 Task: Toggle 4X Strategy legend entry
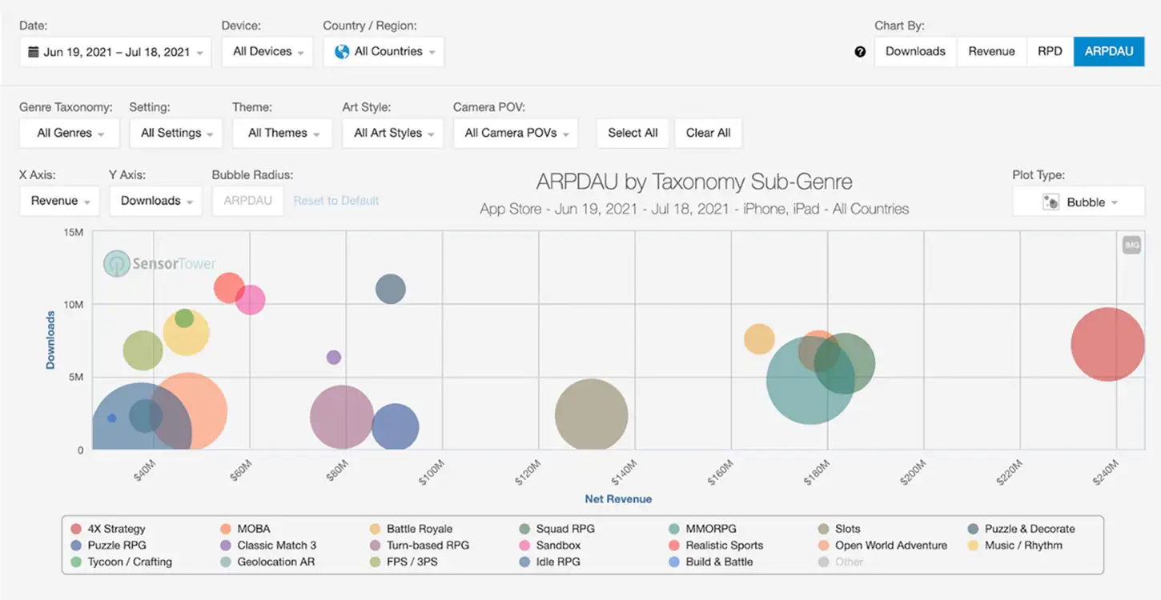tap(109, 529)
